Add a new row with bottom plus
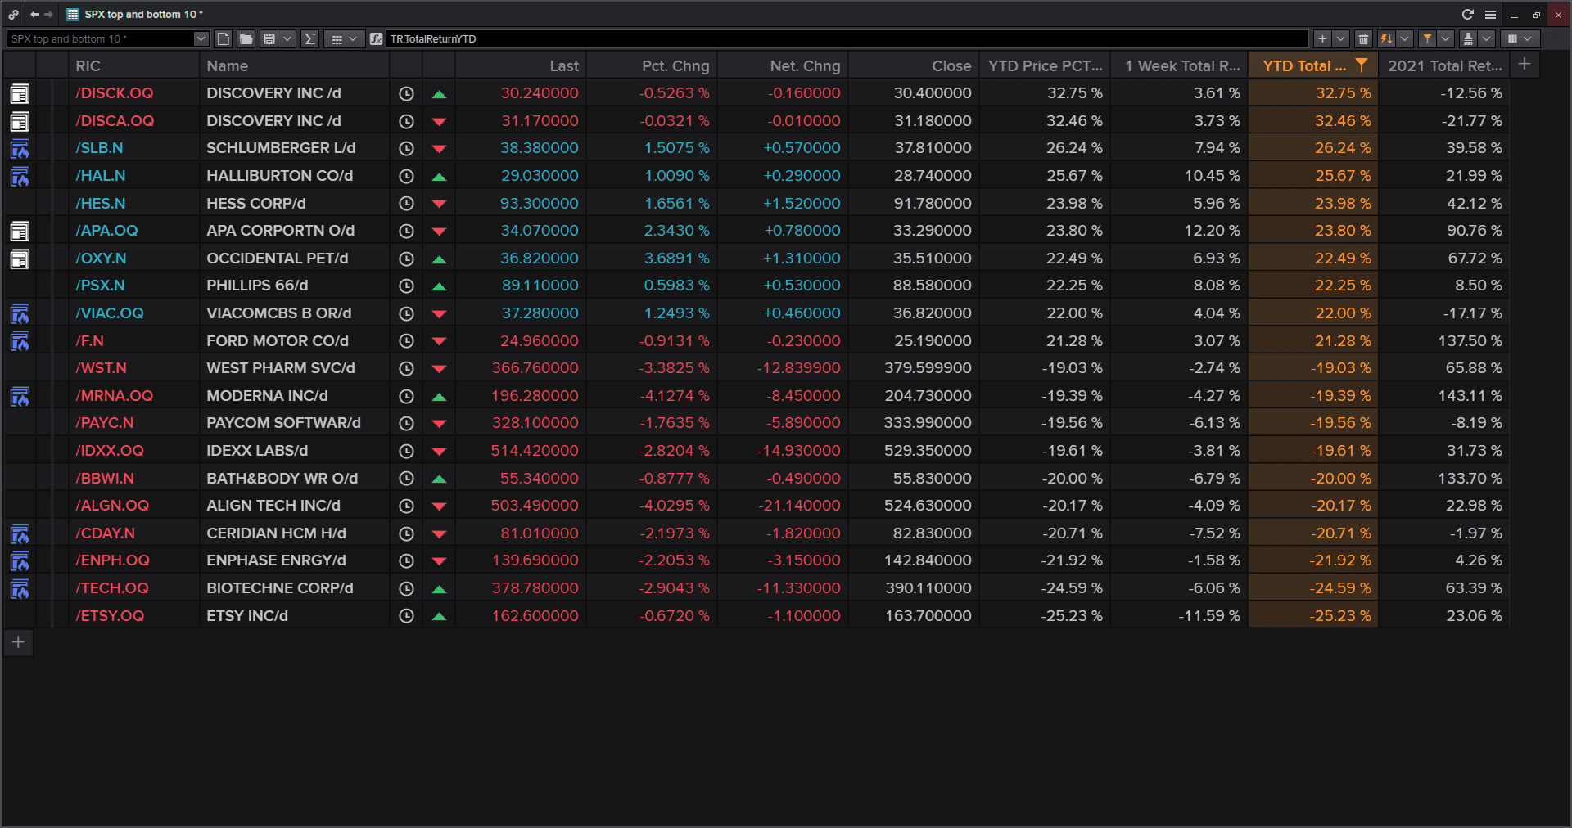The height and width of the screenshot is (828, 1572). (x=19, y=642)
